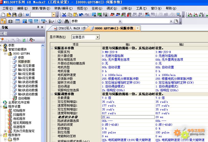Click the blue question mark help icon

coord(27,15)
